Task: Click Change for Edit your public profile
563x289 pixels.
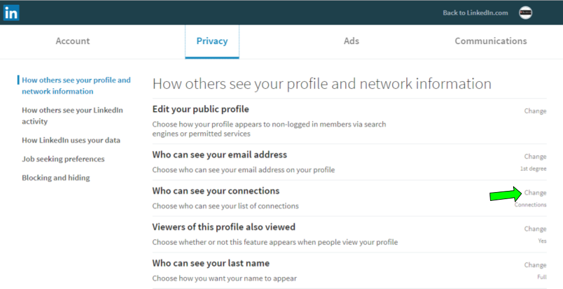Action: pos(535,111)
